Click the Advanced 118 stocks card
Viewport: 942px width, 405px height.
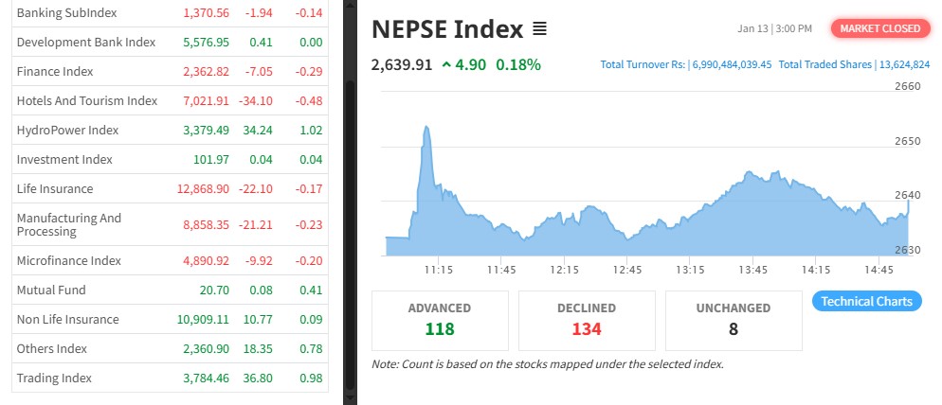point(440,320)
